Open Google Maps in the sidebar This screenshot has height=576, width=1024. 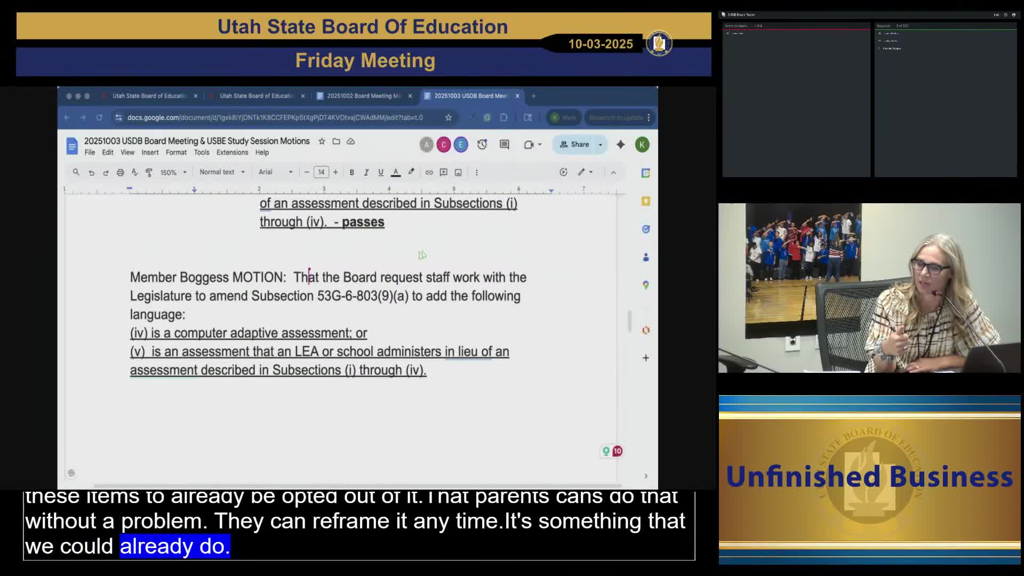[x=645, y=285]
